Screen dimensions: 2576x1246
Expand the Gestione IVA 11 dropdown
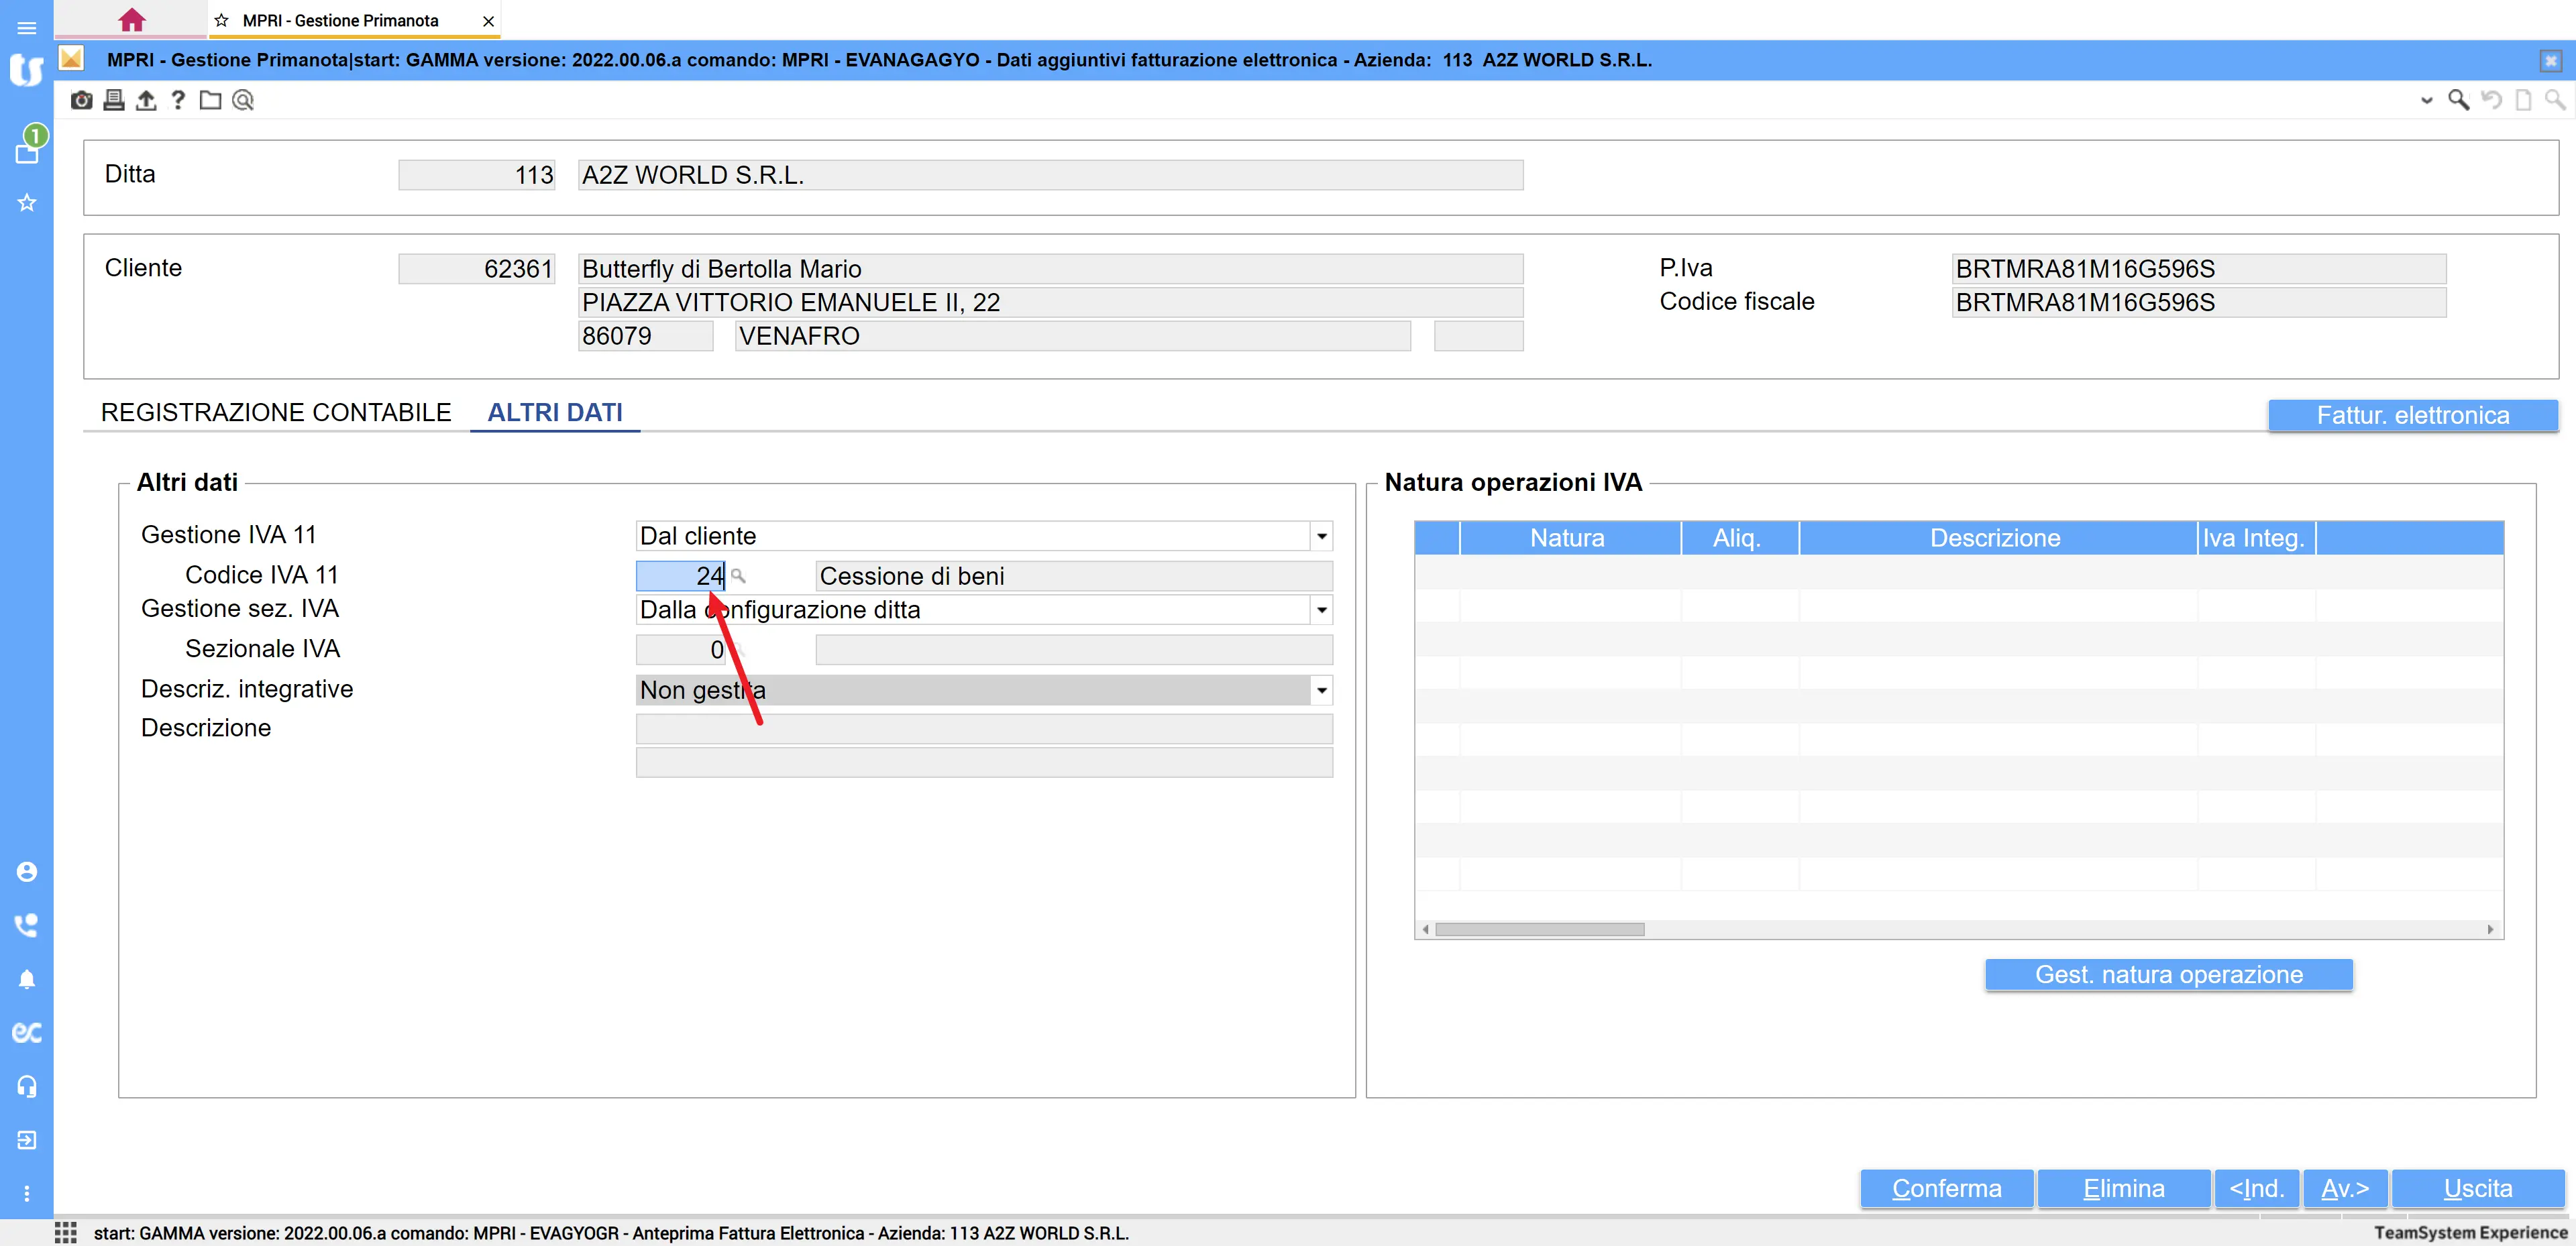[1321, 536]
